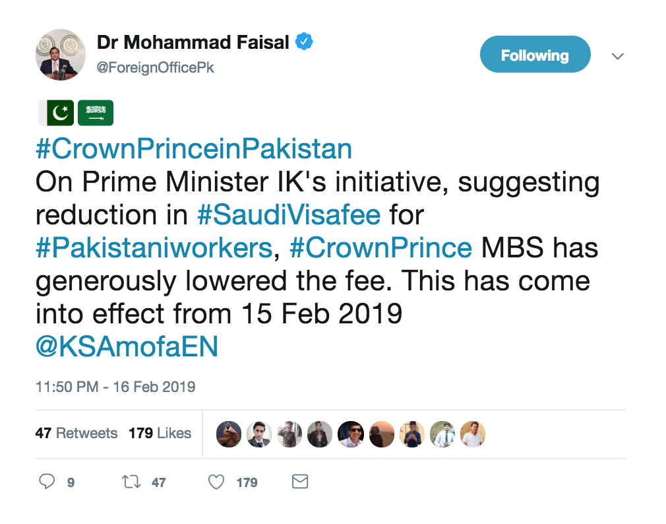Click the heart like icon
This screenshot has height=524, width=666.
click(216, 482)
